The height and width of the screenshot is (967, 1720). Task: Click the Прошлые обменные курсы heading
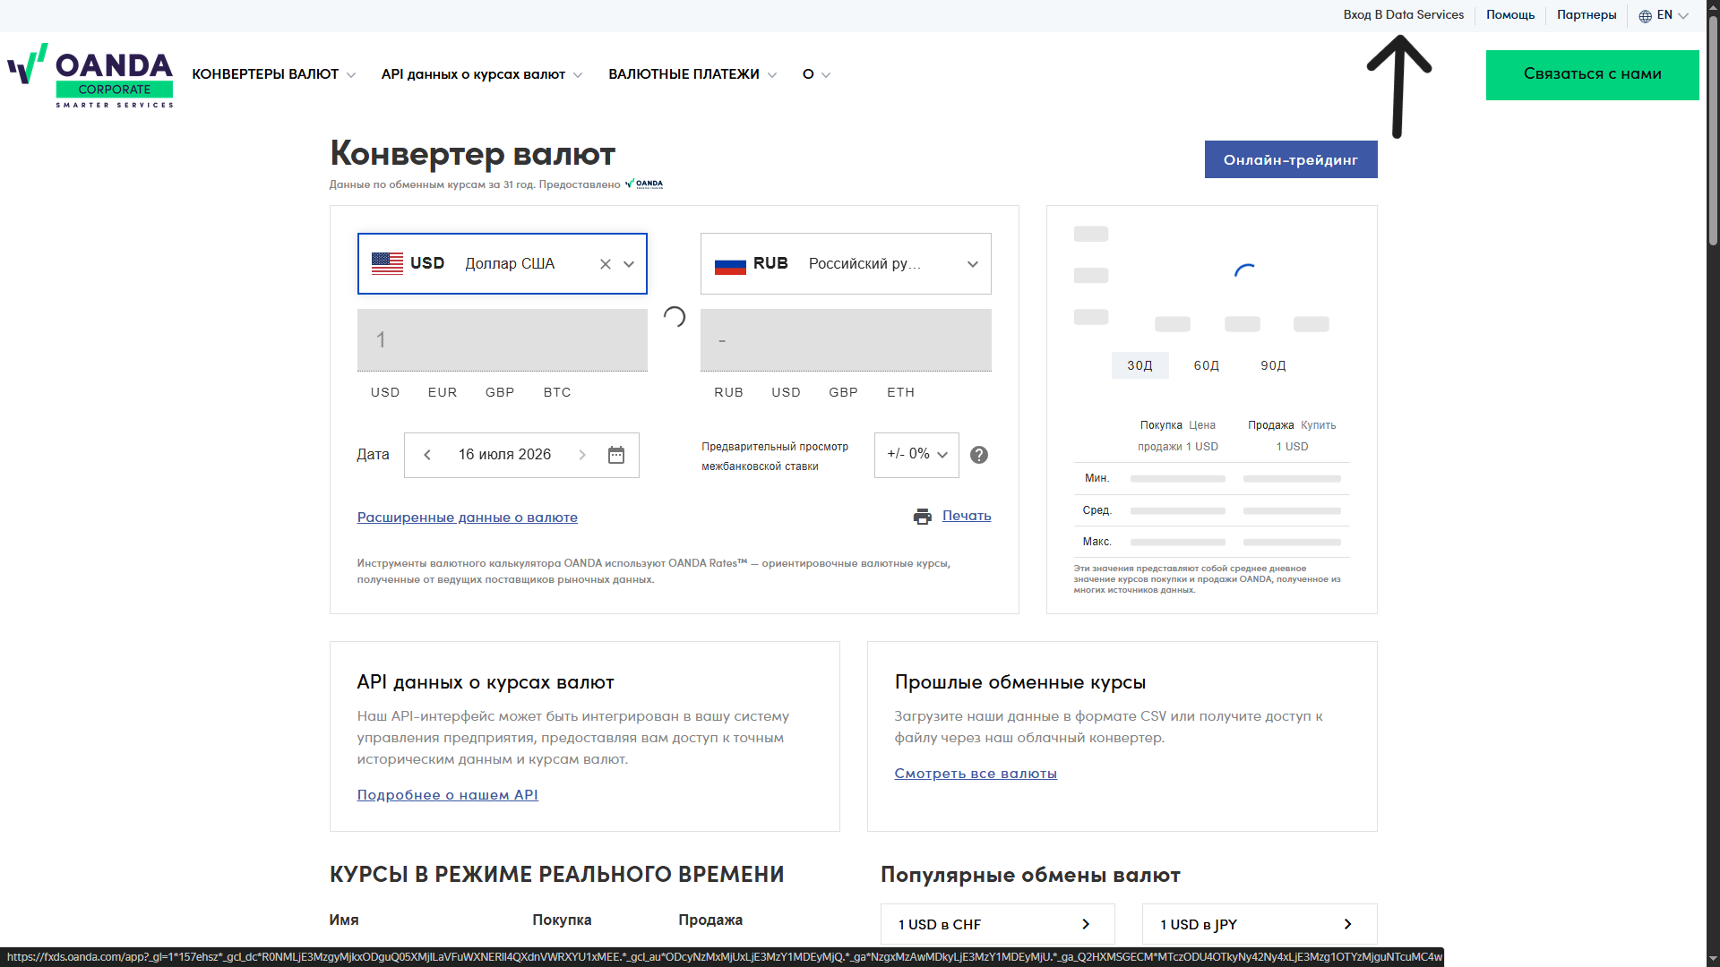point(1020,682)
